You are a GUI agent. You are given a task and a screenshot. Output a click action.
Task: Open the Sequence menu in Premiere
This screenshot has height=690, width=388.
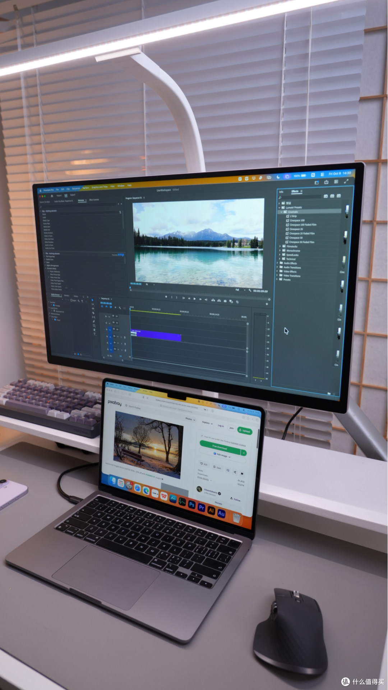pos(76,189)
